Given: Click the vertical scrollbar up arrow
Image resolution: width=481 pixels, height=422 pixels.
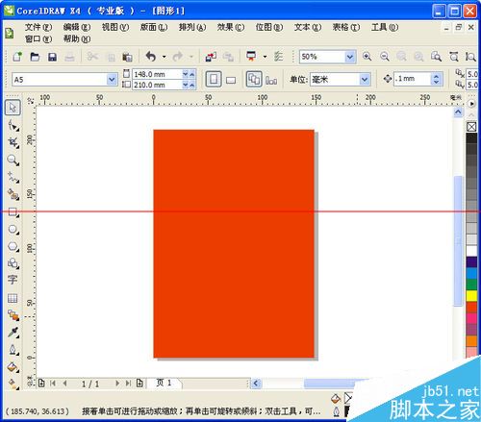Looking at the screenshot, I should point(458,112).
